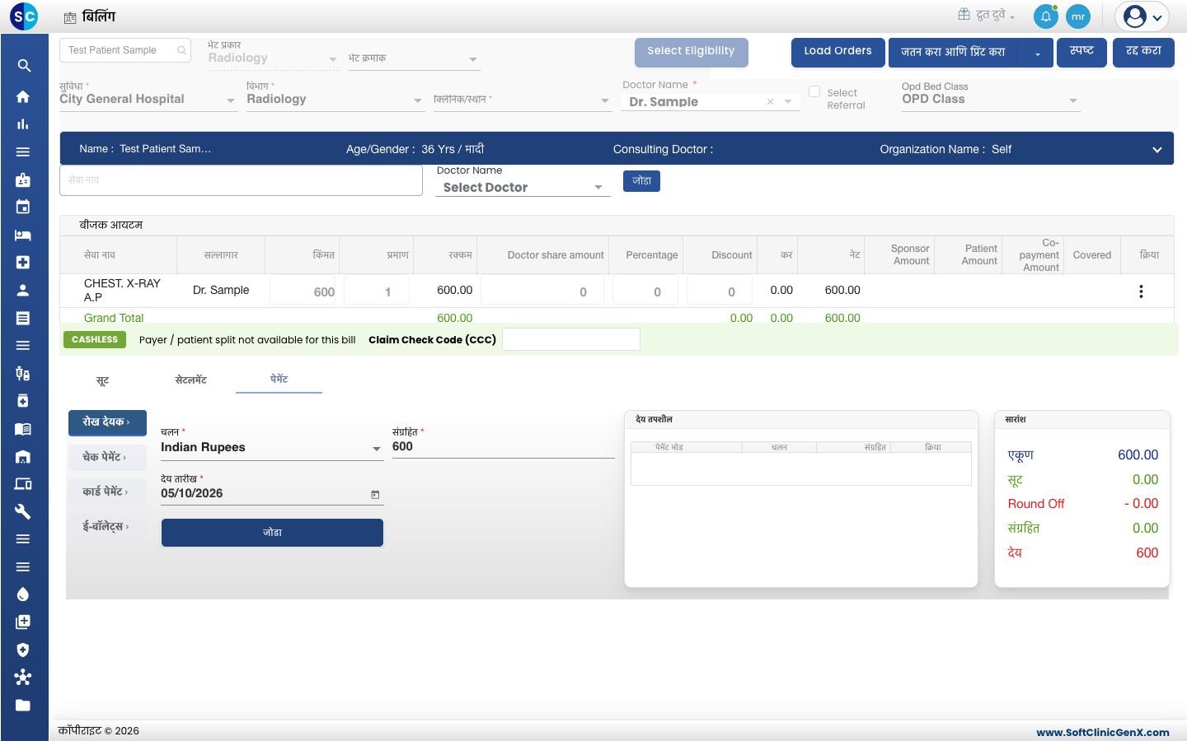Click the calendar icon in date field
The height and width of the screenshot is (741, 1187).
[375, 495]
